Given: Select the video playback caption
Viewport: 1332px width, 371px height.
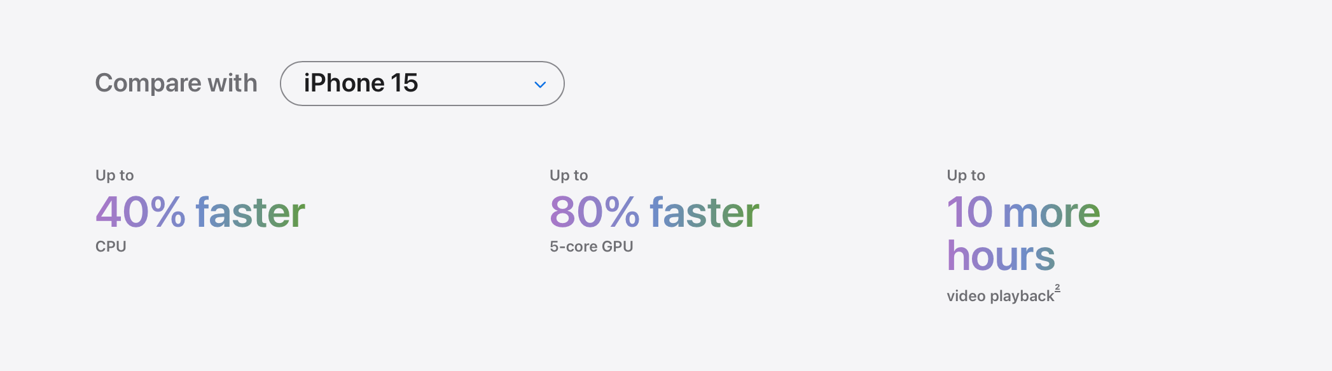Looking at the screenshot, I should click(1001, 296).
